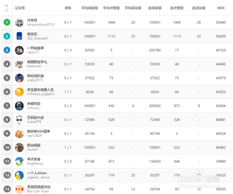This screenshot has height=194, width=233.
Task: Click the ouba878 sunglasses avatar
Action: 19,120
